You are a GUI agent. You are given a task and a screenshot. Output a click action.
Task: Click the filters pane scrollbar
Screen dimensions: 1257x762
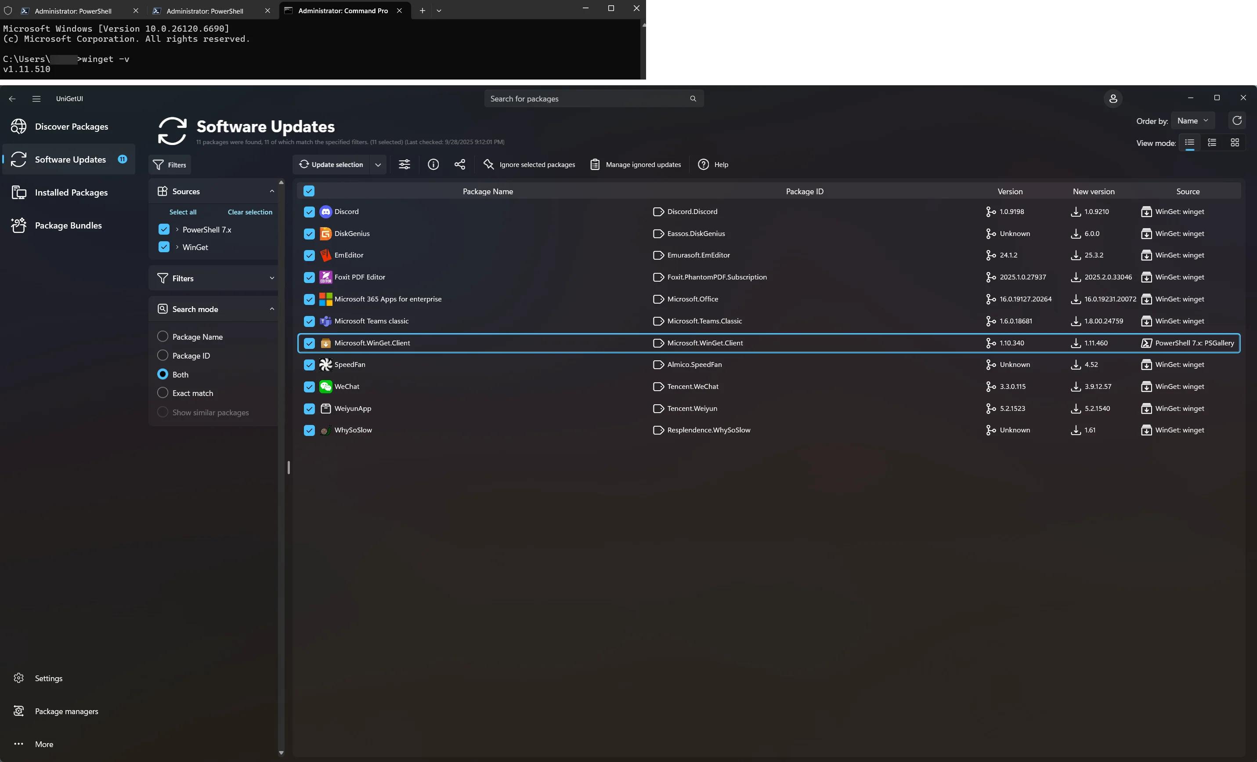pyautogui.click(x=281, y=467)
